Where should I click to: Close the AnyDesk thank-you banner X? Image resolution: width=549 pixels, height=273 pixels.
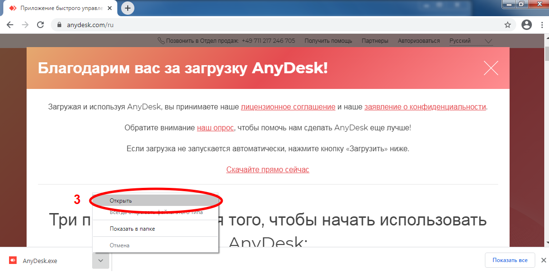(491, 68)
